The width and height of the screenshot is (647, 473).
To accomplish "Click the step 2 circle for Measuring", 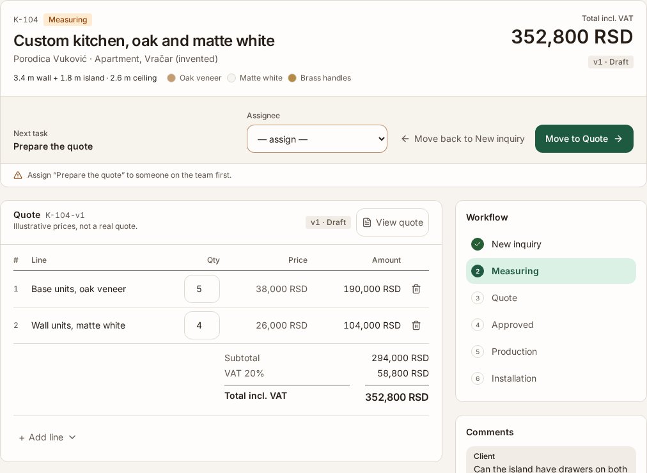I will 478,271.
